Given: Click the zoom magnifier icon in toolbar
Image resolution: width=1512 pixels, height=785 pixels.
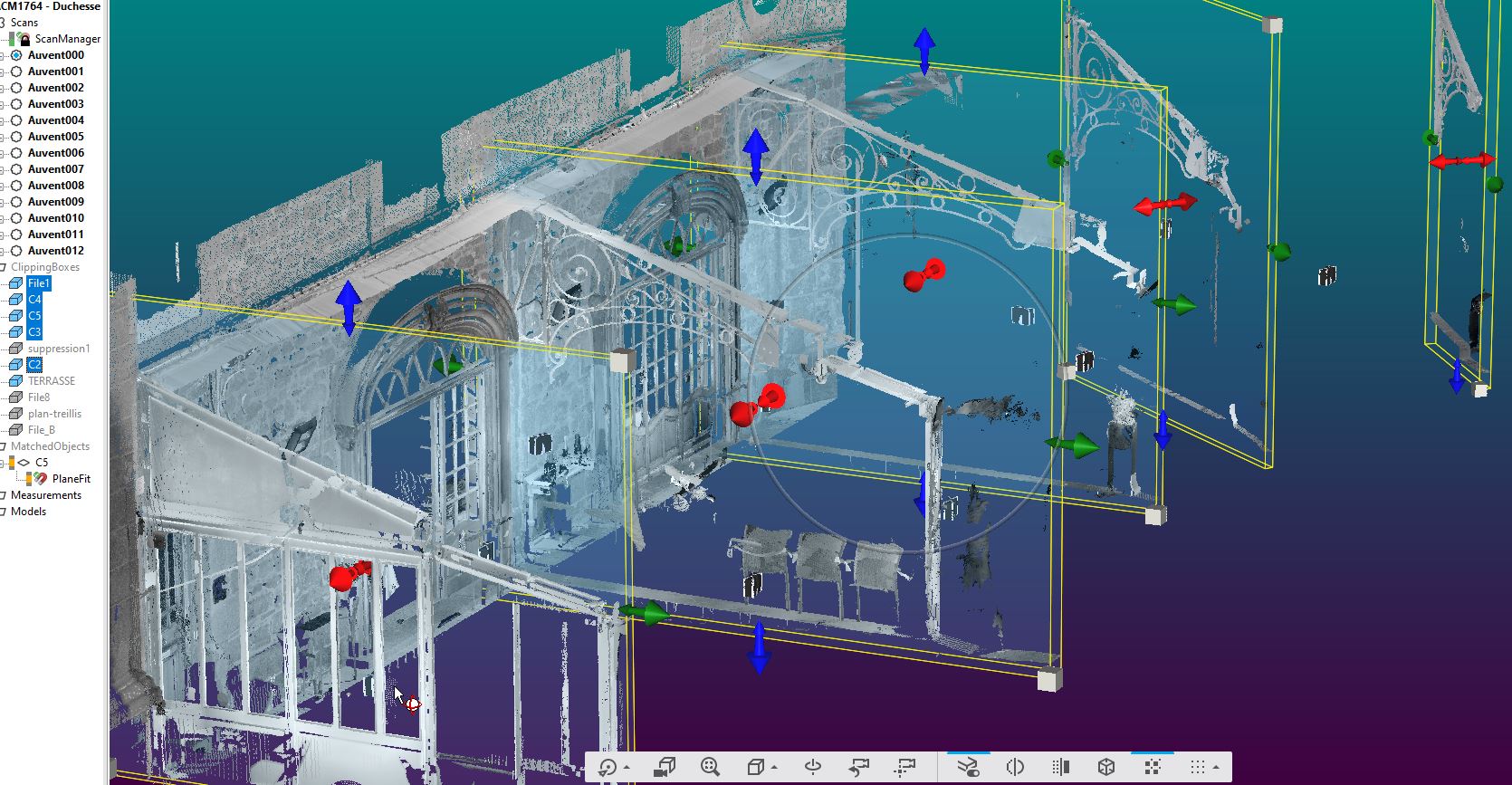Looking at the screenshot, I should pos(710,767).
